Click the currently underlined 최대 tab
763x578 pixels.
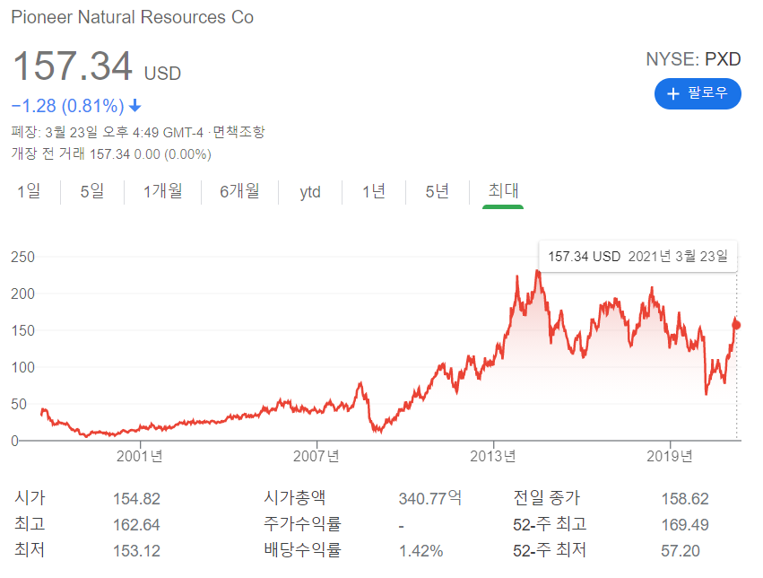[x=501, y=191]
